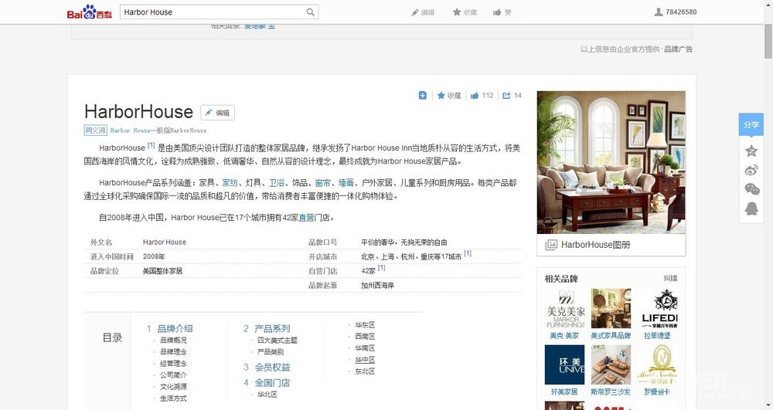The height and width of the screenshot is (410, 773).
Task: Go to 生活方式 in contents
Action: pos(173,398)
